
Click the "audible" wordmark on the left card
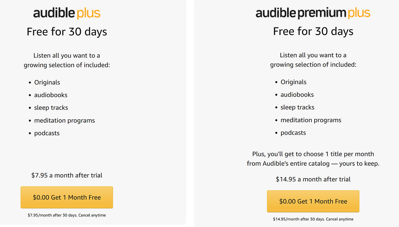(x=54, y=13)
